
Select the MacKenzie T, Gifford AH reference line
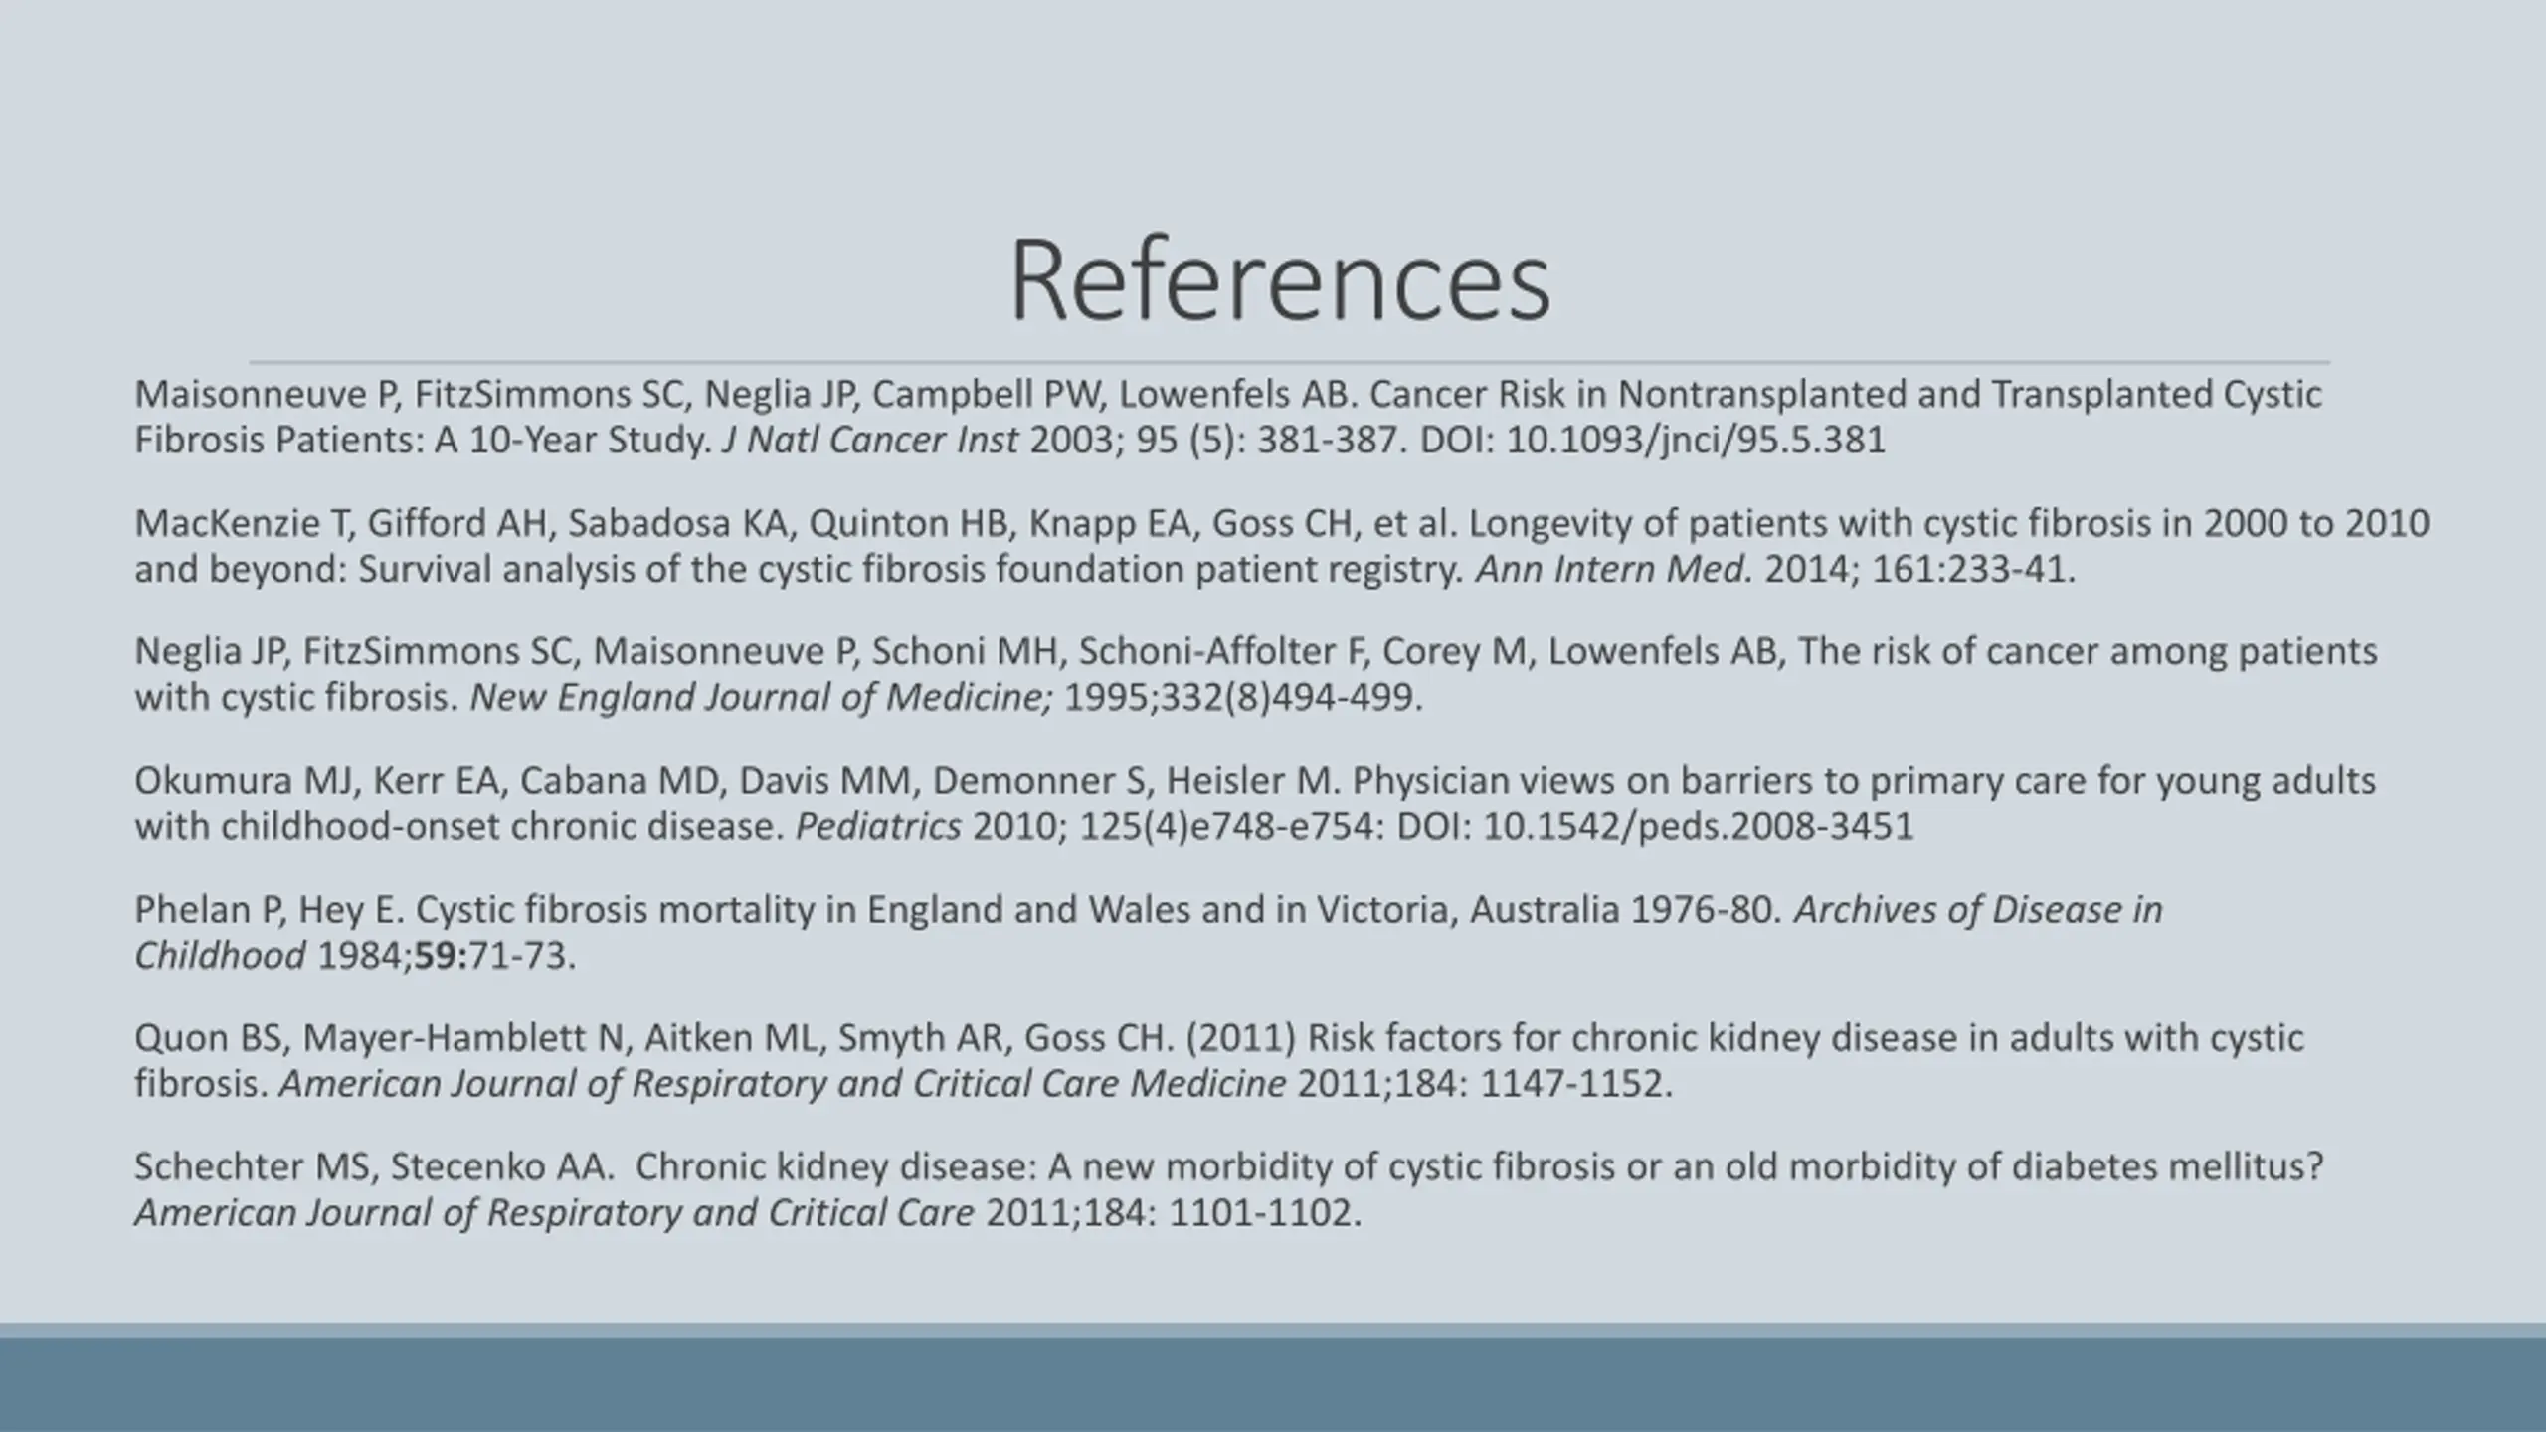click(1282, 523)
